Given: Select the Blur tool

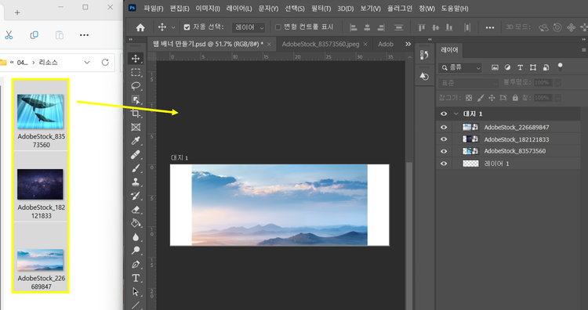Looking at the screenshot, I should pyautogui.click(x=136, y=237).
